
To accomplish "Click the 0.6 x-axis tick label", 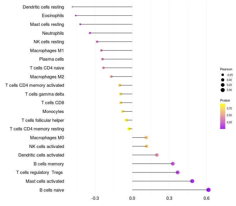I will pos(206,199).
